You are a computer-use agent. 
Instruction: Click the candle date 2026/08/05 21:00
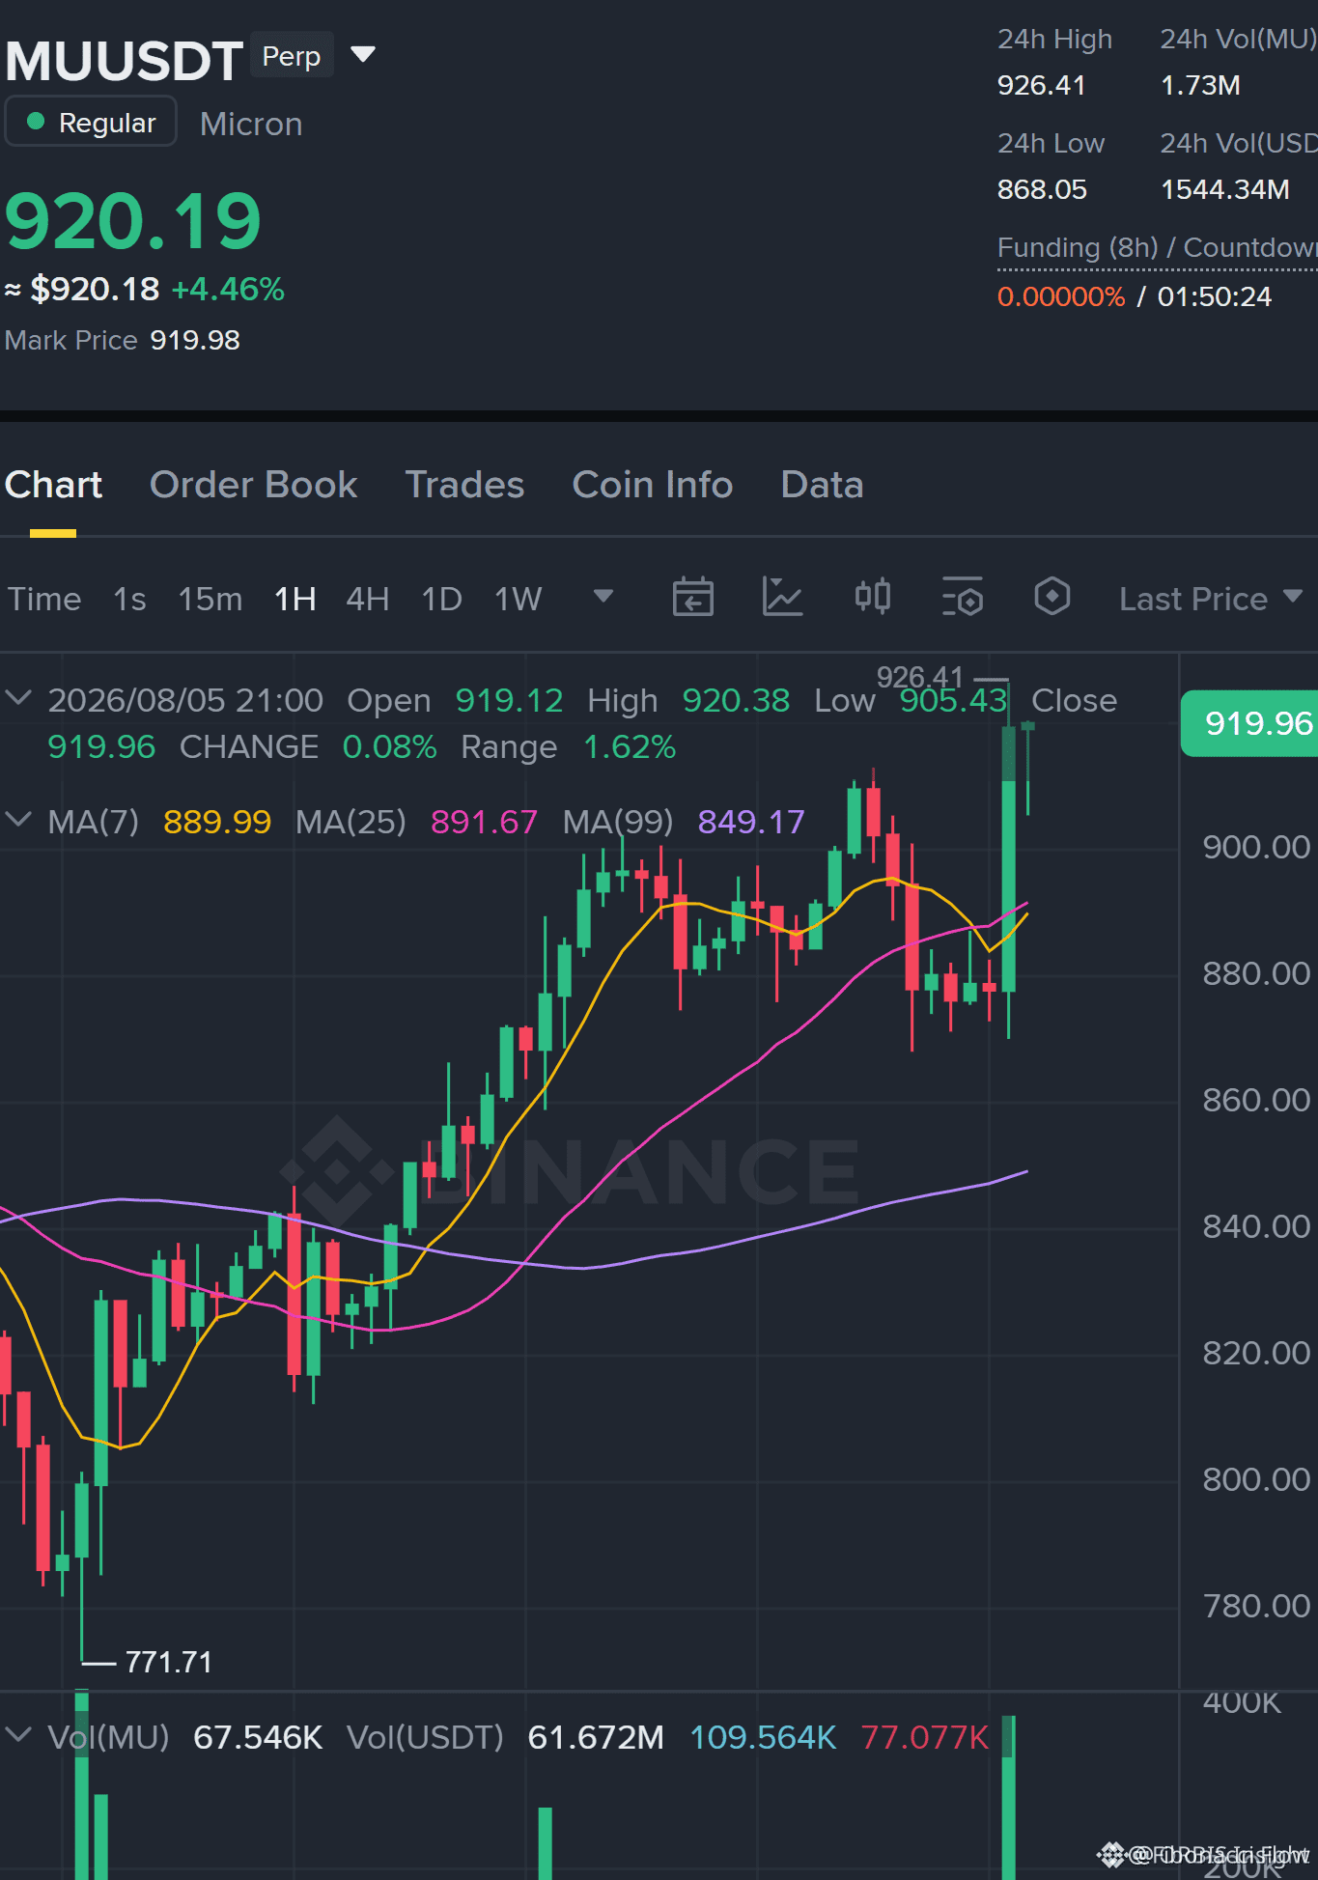click(x=185, y=700)
